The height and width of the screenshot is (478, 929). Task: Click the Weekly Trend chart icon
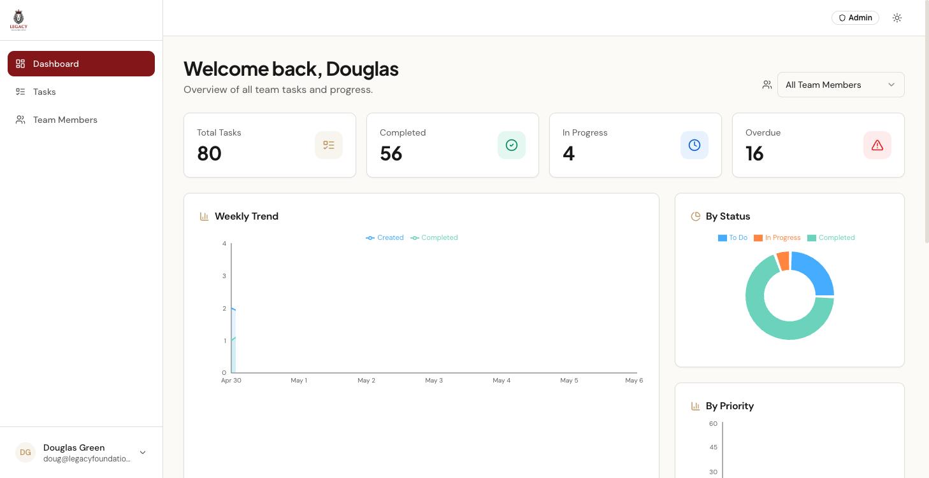pyautogui.click(x=205, y=216)
